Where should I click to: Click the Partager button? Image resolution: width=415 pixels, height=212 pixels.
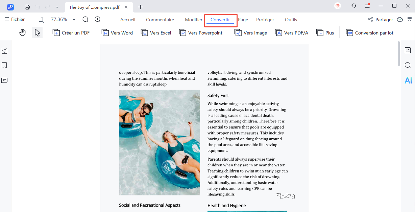(385, 19)
